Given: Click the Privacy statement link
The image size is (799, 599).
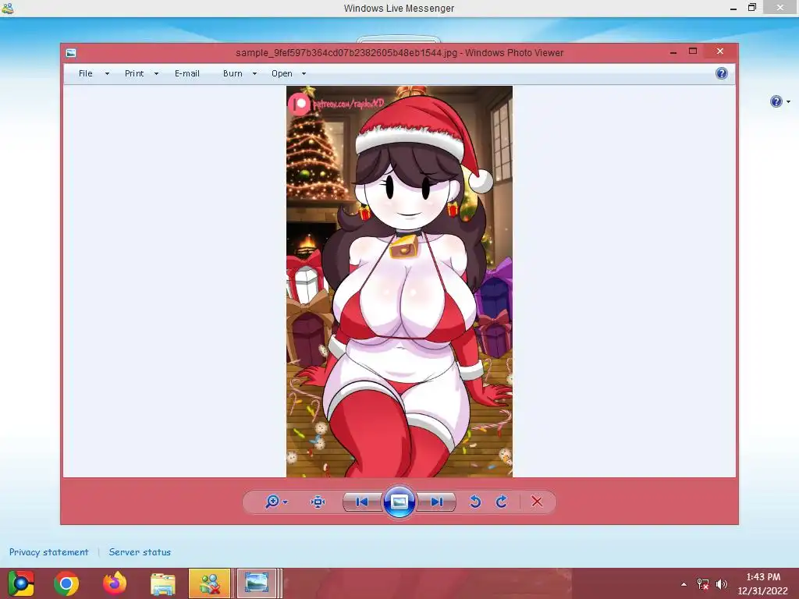Looking at the screenshot, I should 49,552.
